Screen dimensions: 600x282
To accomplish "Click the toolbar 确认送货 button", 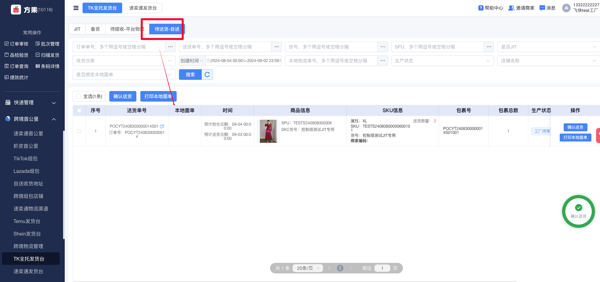I will click(x=123, y=96).
